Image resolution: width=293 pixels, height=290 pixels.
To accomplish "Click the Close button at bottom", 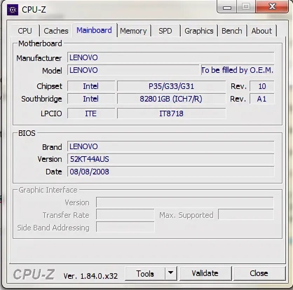I will [x=259, y=274].
